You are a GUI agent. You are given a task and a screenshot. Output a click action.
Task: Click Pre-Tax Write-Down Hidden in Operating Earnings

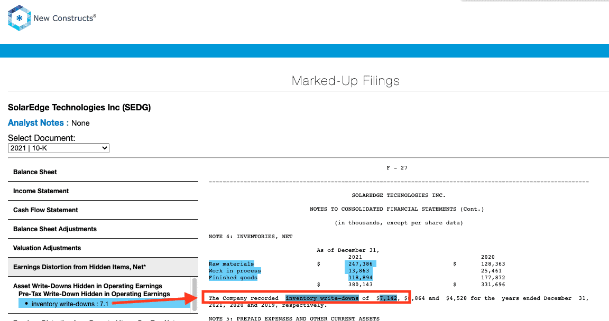coord(95,294)
